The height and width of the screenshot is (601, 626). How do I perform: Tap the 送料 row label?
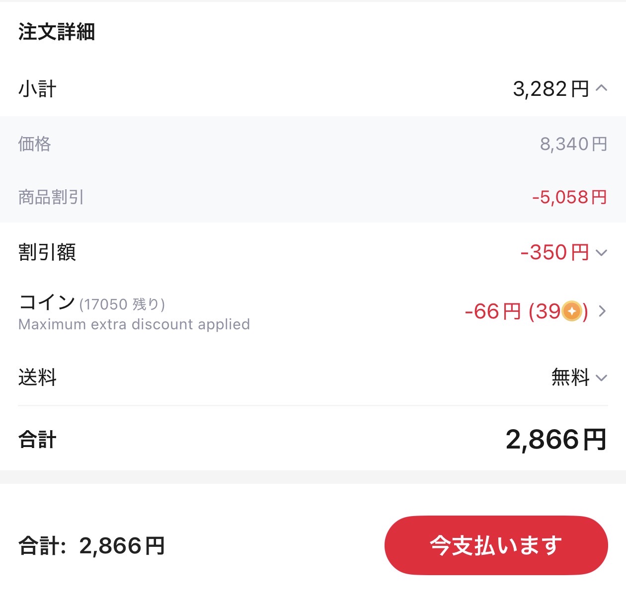(x=37, y=377)
